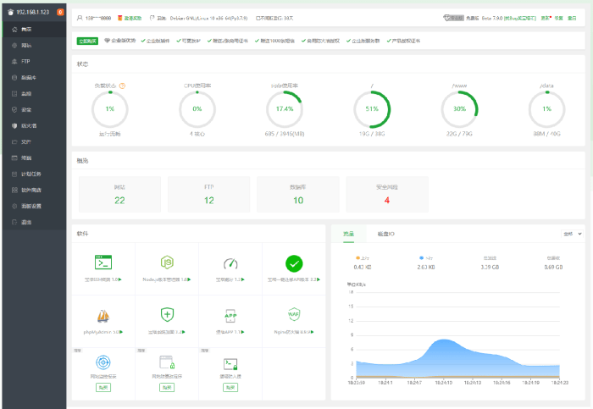Click the green buy-now button
The width and height of the screenshot is (593, 409).
click(87, 40)
